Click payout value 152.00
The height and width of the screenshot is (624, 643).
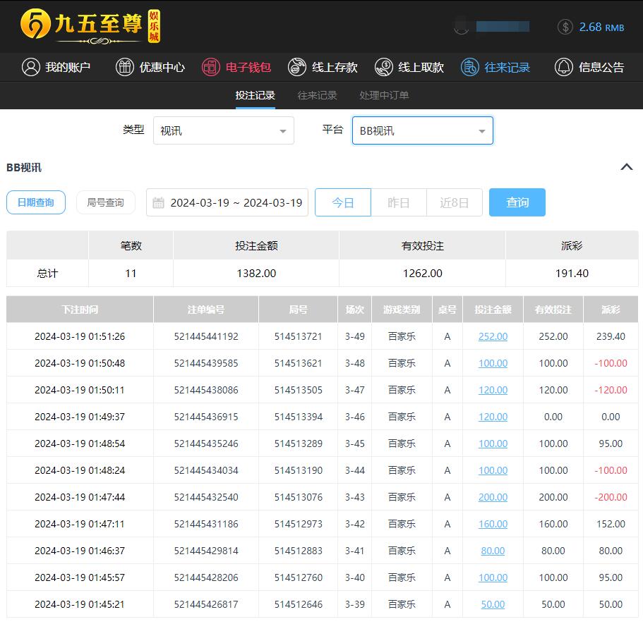(611, 524)
